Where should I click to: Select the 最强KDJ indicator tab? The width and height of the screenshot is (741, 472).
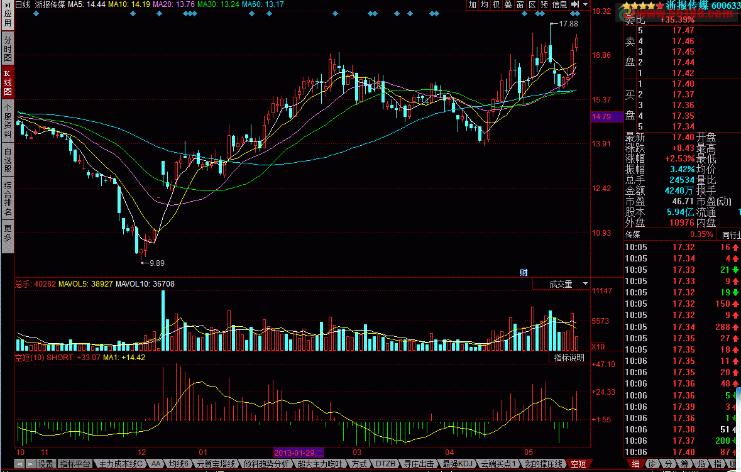(x=458, y=464)
